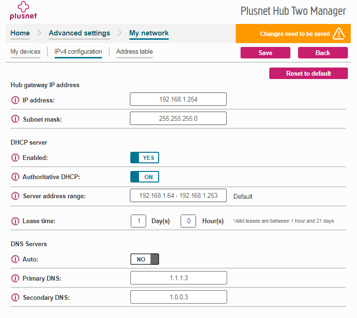Go to Advanced settings breadcrumb
The width and height of the screenshot is (357, 318).
[x=80, y=33]
